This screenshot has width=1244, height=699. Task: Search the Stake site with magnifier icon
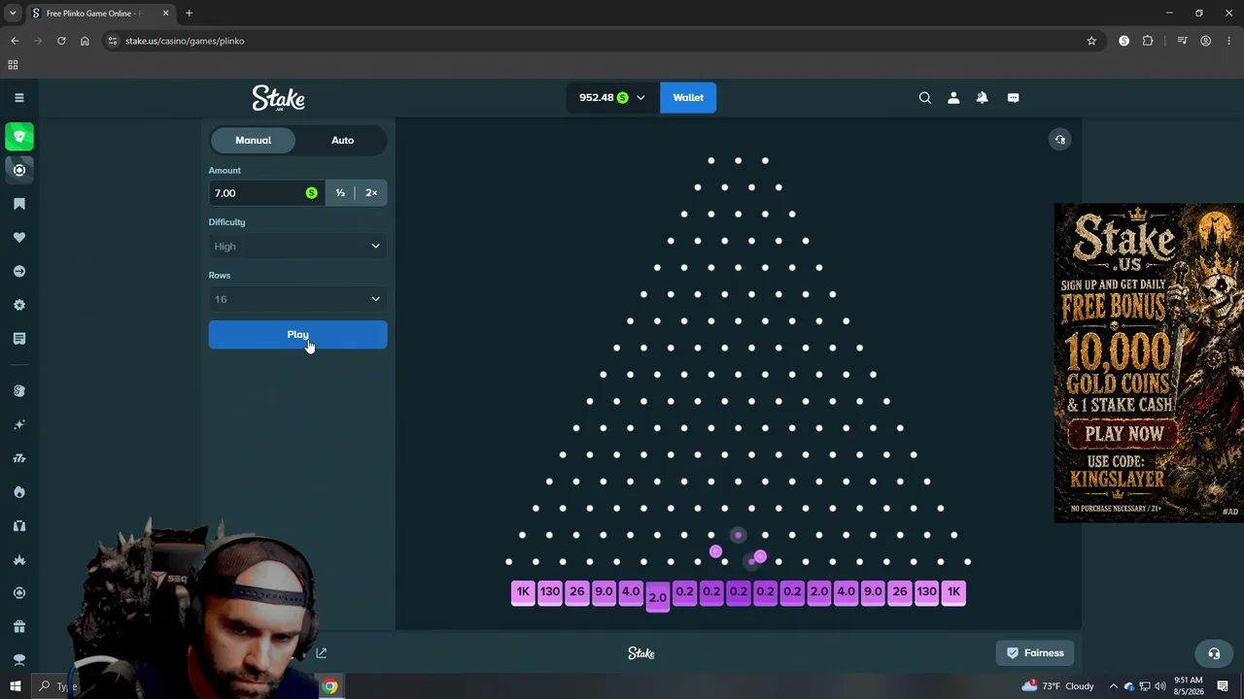pyautogui.click(x=925, y=97)
